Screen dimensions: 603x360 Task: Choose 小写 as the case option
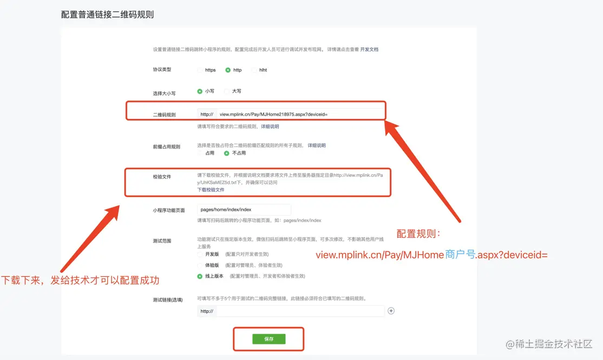(x=201, y=91)
